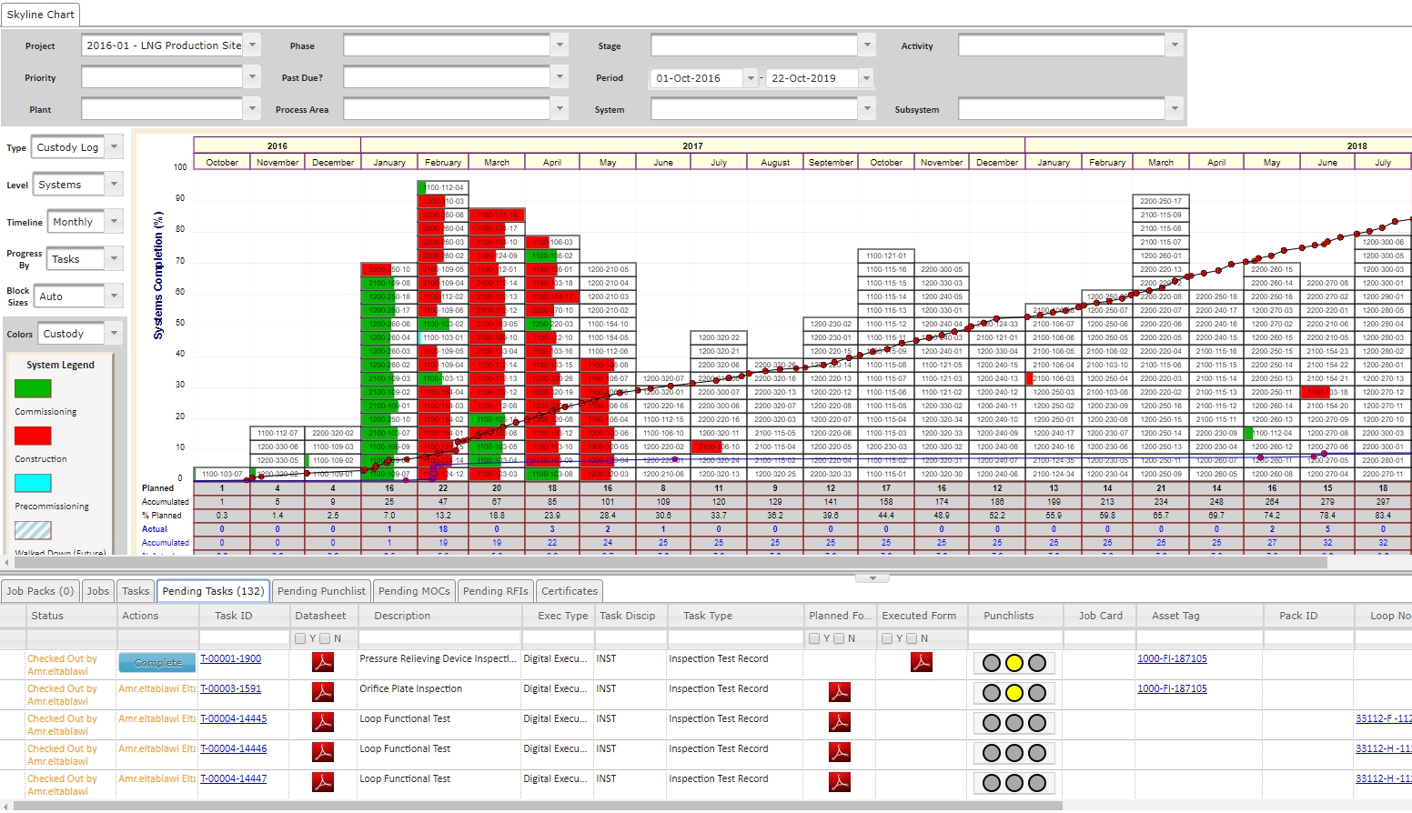Select the Skyline Chart tab
The height and width of the screenshot is (813, 1412).
41,15
